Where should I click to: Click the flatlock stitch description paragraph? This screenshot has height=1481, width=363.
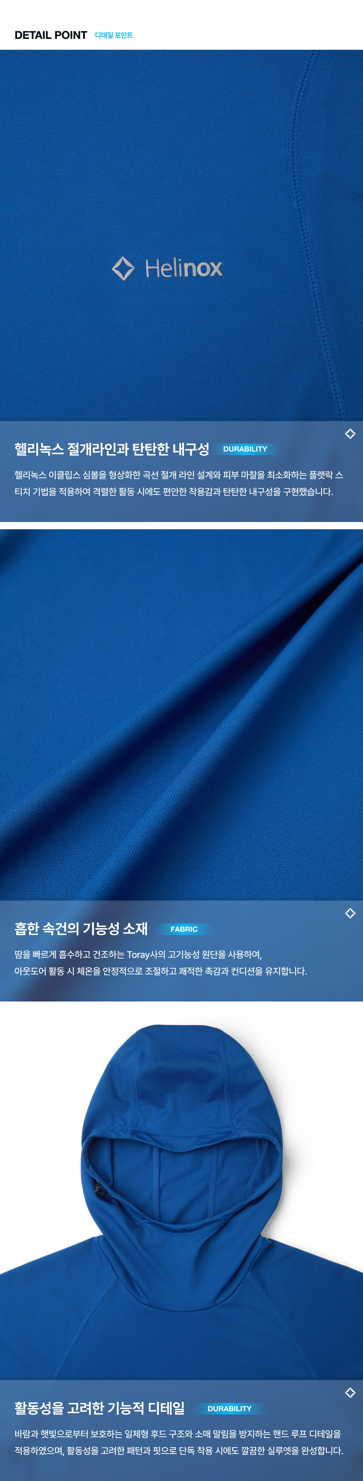[x=179, y=483]
